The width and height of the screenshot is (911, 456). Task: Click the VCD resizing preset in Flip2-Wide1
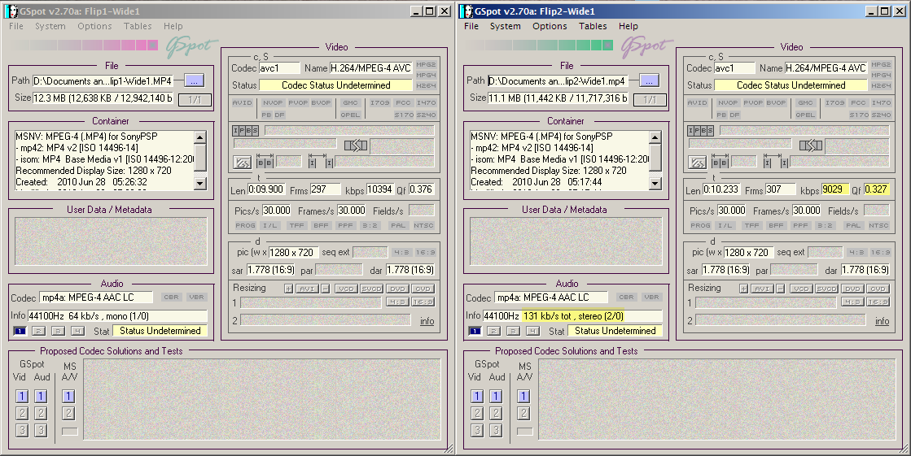pyautogui.click(x=800, y=289)
